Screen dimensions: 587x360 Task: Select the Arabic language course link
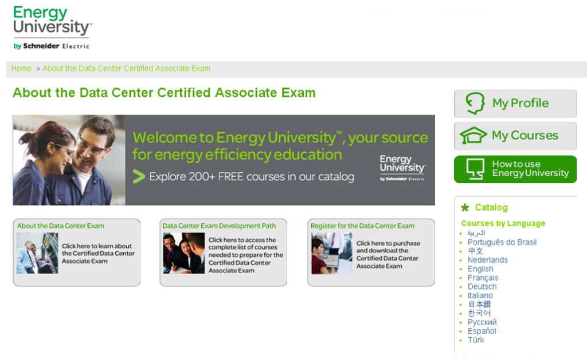pyautogui.click(x=476, y=233)
